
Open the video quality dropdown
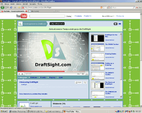79,74
